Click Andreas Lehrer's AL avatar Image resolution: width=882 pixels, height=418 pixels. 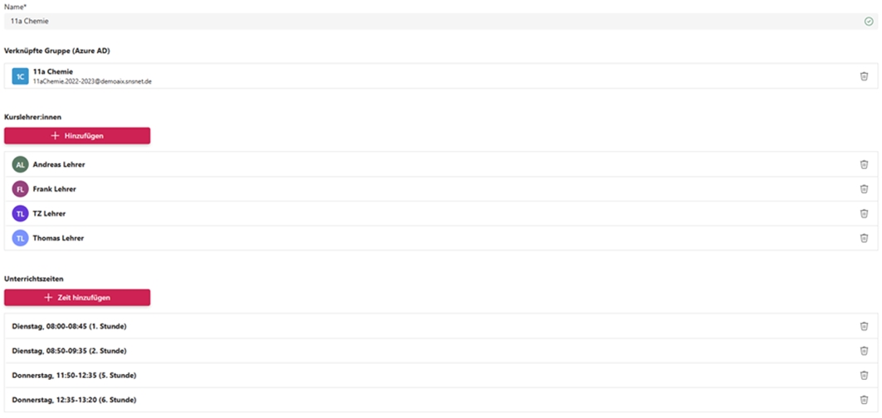[x=20, y=164]
